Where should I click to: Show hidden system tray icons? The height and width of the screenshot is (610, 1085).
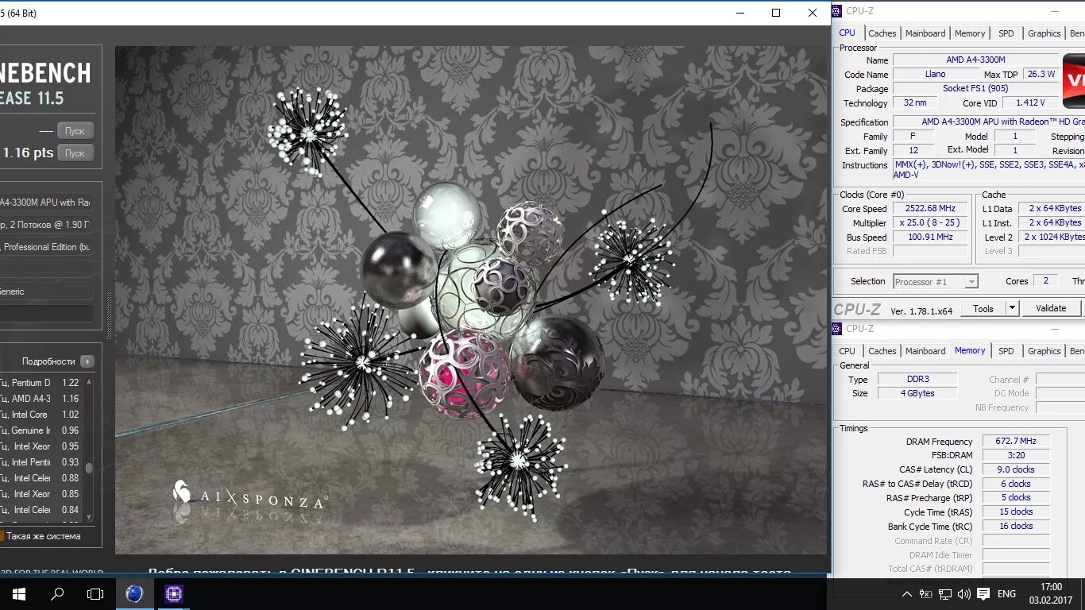click(907, 594)
